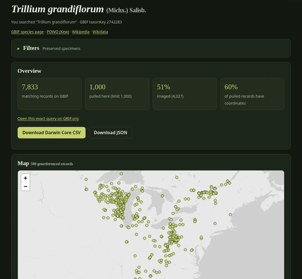The width and height of the screenshot is (302, 279).
Task: Click the Download JSON button
Action: [x=110, y=133]
